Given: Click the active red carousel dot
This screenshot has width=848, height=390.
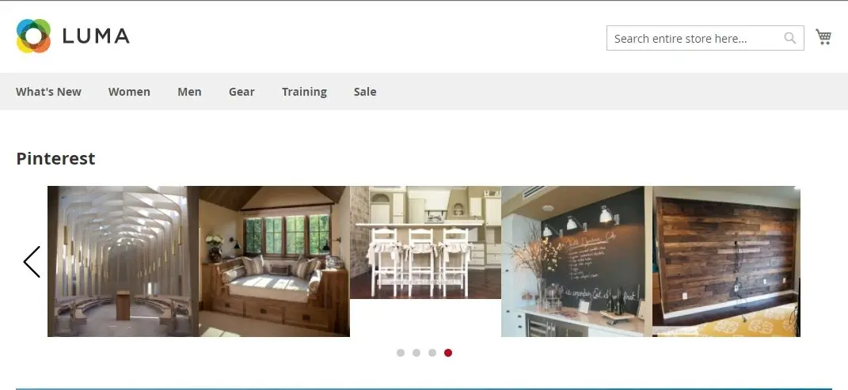Looking at the screenshot, I should (448, 353).
